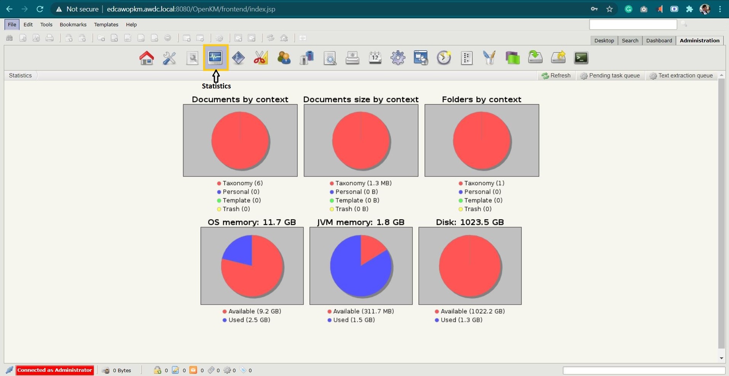Screen dimensions: 729x376
Task: Click the JVM memory pie chart
Action: 361,266
